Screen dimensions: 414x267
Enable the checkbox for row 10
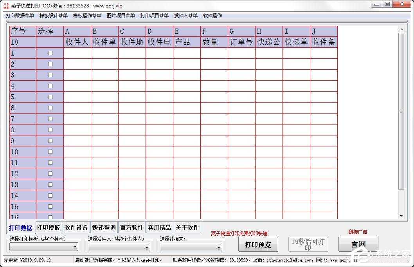tap(50, 152)
